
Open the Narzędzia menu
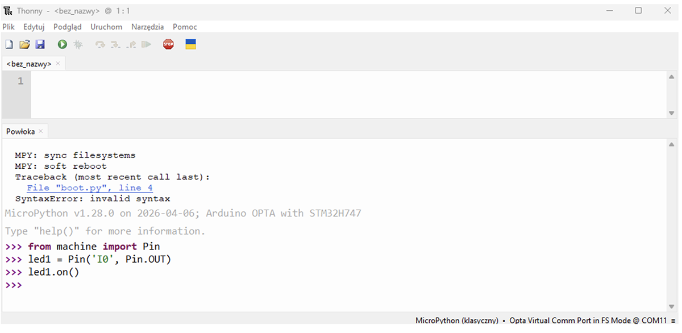[x=147, y=27]
